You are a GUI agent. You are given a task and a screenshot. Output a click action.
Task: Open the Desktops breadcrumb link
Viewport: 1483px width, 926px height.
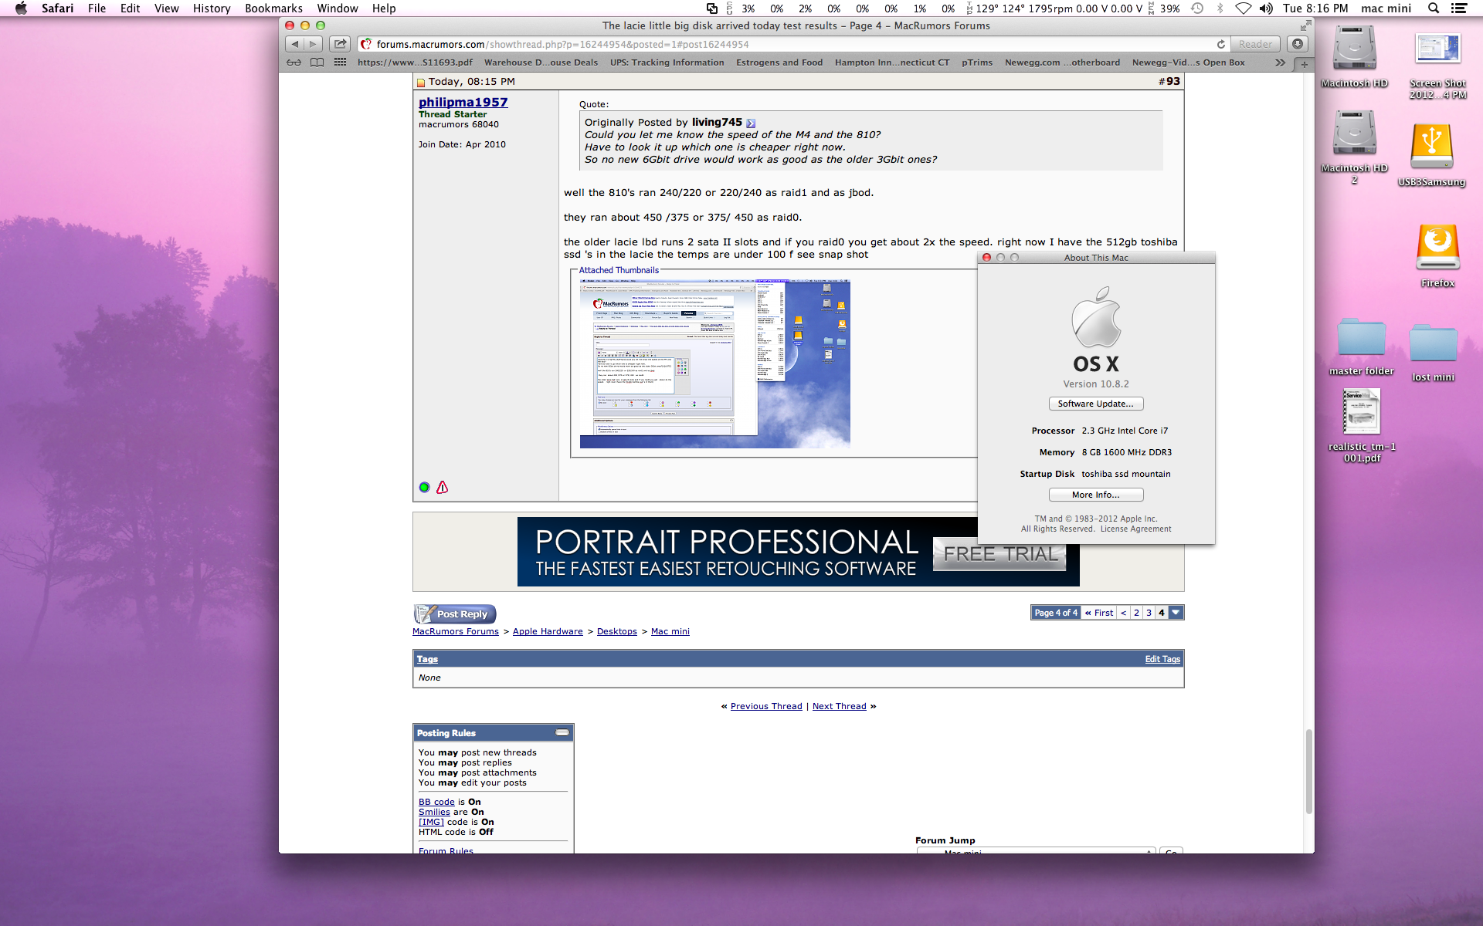coord(616,631)
